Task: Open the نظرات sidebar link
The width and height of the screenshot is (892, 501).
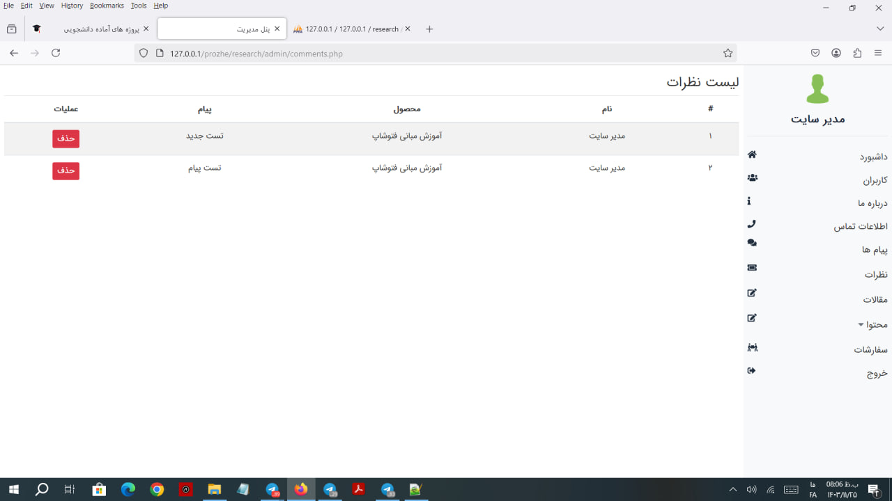Action: tap(876, 275)
